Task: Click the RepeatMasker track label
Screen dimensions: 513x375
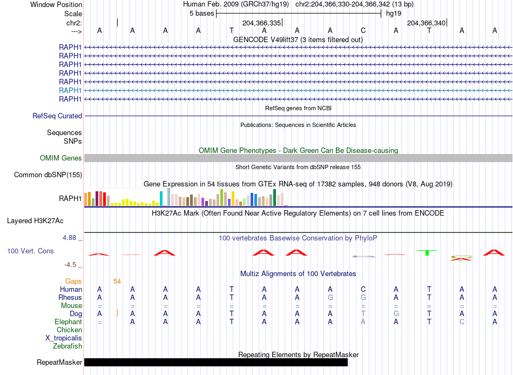Action: (59, 363)
